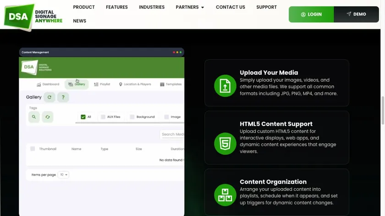Open the Location & Players tab
Screen dimensions: 385x216
(135, 84)
